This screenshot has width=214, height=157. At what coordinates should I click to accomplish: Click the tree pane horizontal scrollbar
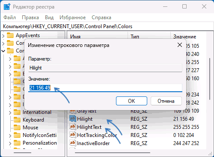point(22,153)
